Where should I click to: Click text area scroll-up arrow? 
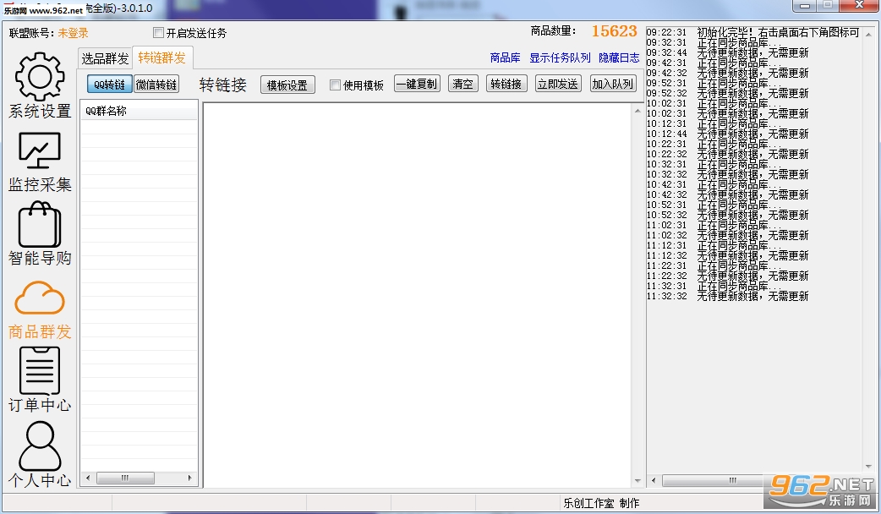point(637,111)
